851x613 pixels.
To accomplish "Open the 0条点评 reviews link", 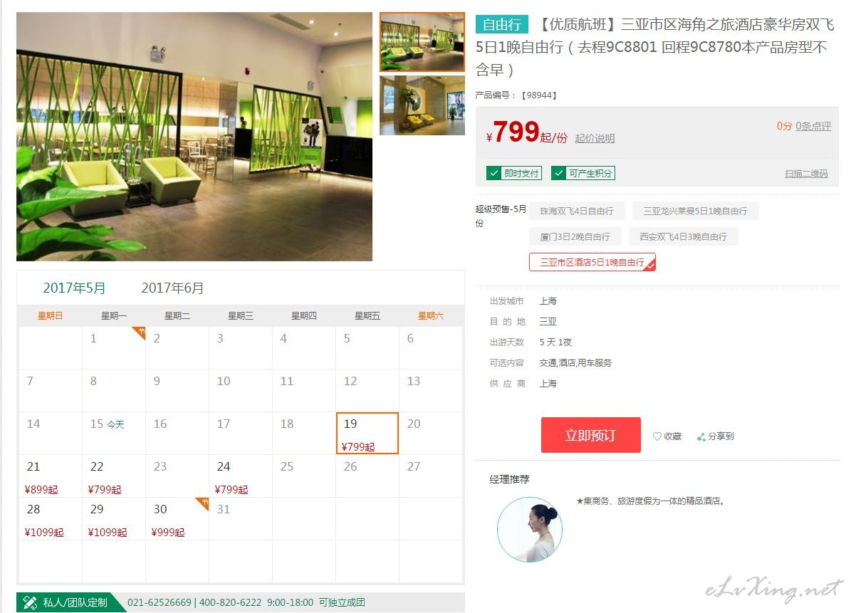I will tap(813, 126).
